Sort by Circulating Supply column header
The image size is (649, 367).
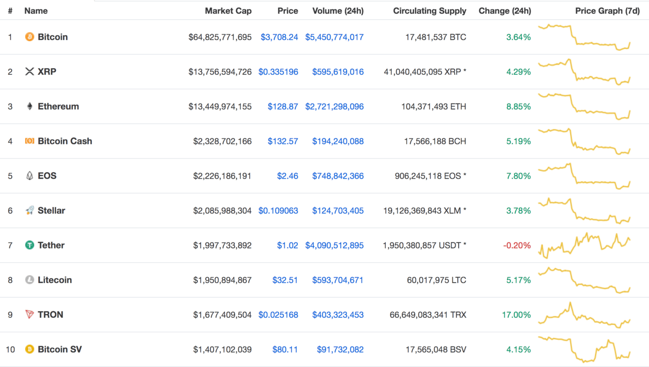pos(429,11)
